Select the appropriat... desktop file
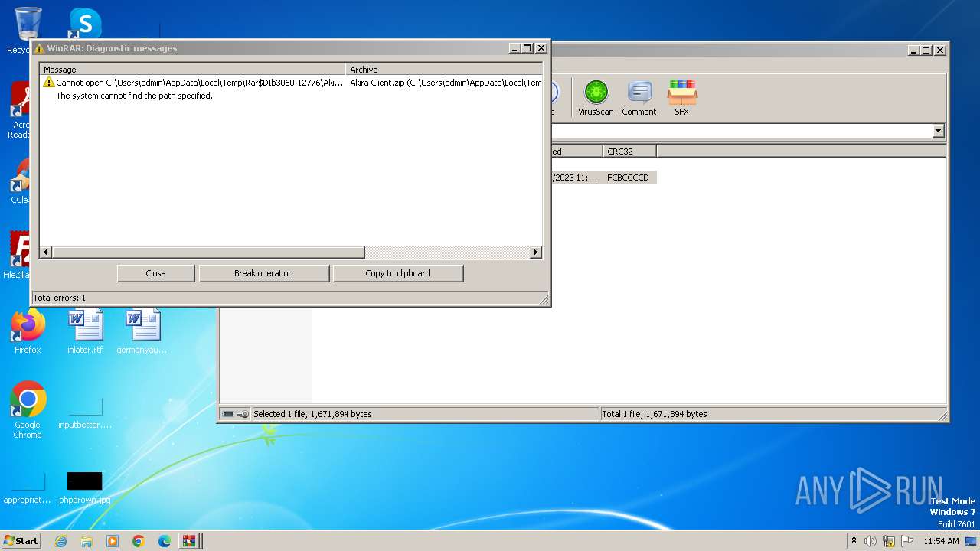The height and width of the screenshot is (551, 980). tap(28, 487)
